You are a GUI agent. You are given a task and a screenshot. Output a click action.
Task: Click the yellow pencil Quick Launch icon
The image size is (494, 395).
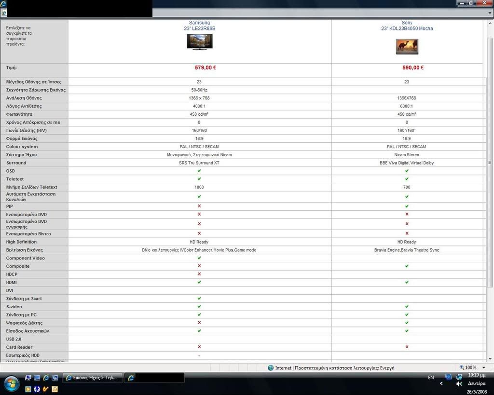coord(46,389)
